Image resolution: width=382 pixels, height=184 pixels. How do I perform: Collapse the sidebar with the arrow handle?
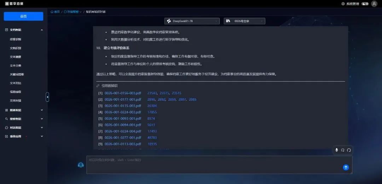47,97
